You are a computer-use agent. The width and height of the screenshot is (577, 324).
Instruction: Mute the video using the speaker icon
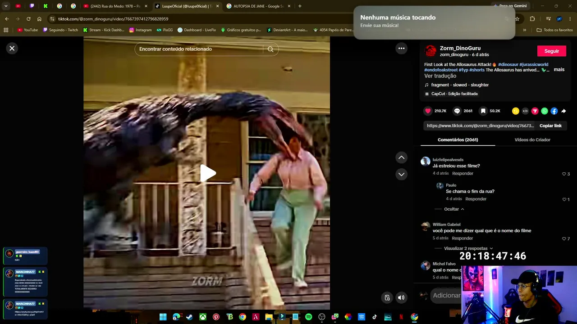click(401, 297)
